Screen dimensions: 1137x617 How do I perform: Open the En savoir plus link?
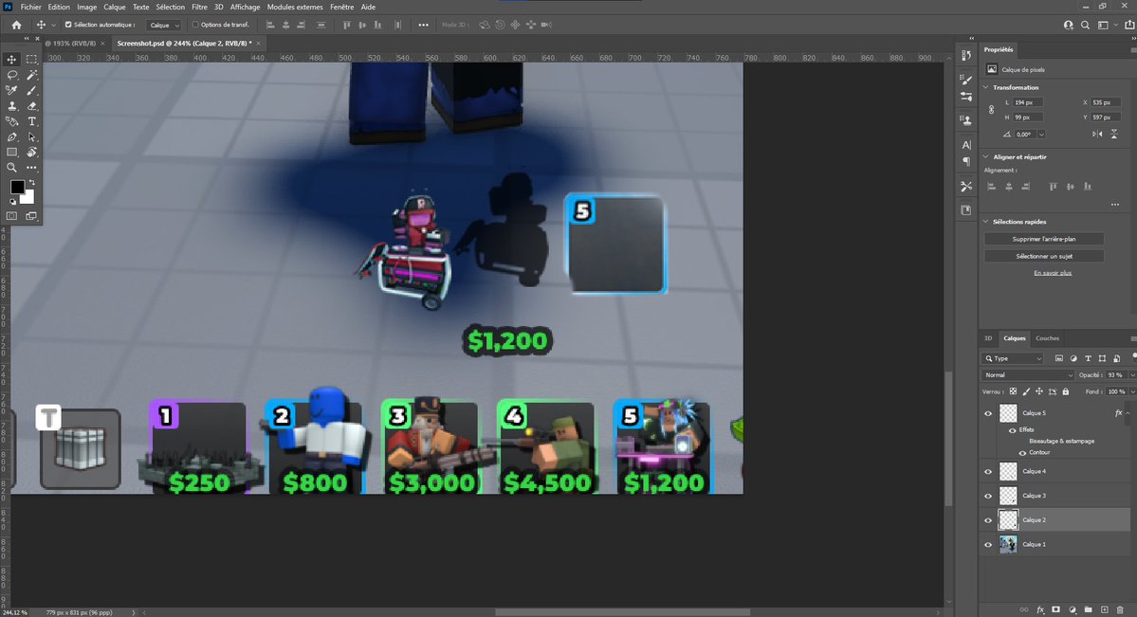click(x=1053, y=273)
